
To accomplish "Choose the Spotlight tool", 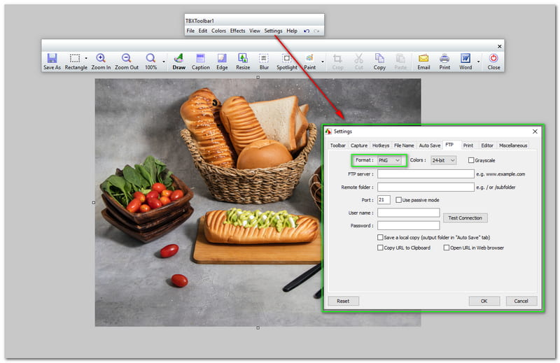I will [287, 61].
